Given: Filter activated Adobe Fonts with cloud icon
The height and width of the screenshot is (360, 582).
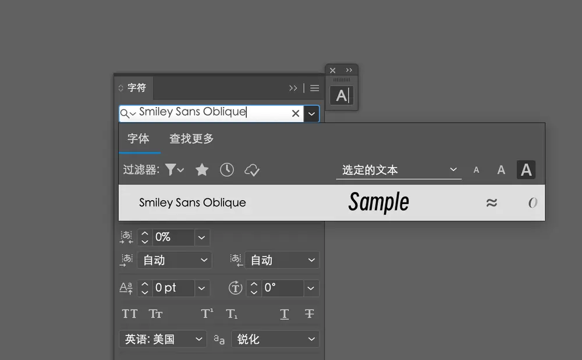Looking at the screenshot, I should point(251,169).
